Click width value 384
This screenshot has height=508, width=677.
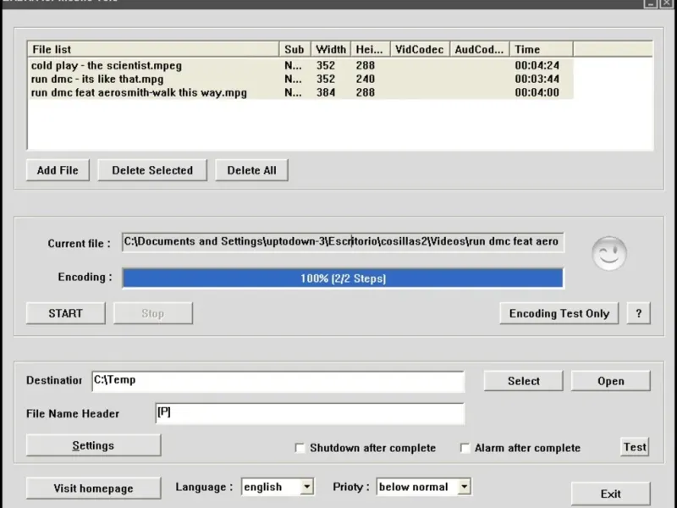(326, 92)
